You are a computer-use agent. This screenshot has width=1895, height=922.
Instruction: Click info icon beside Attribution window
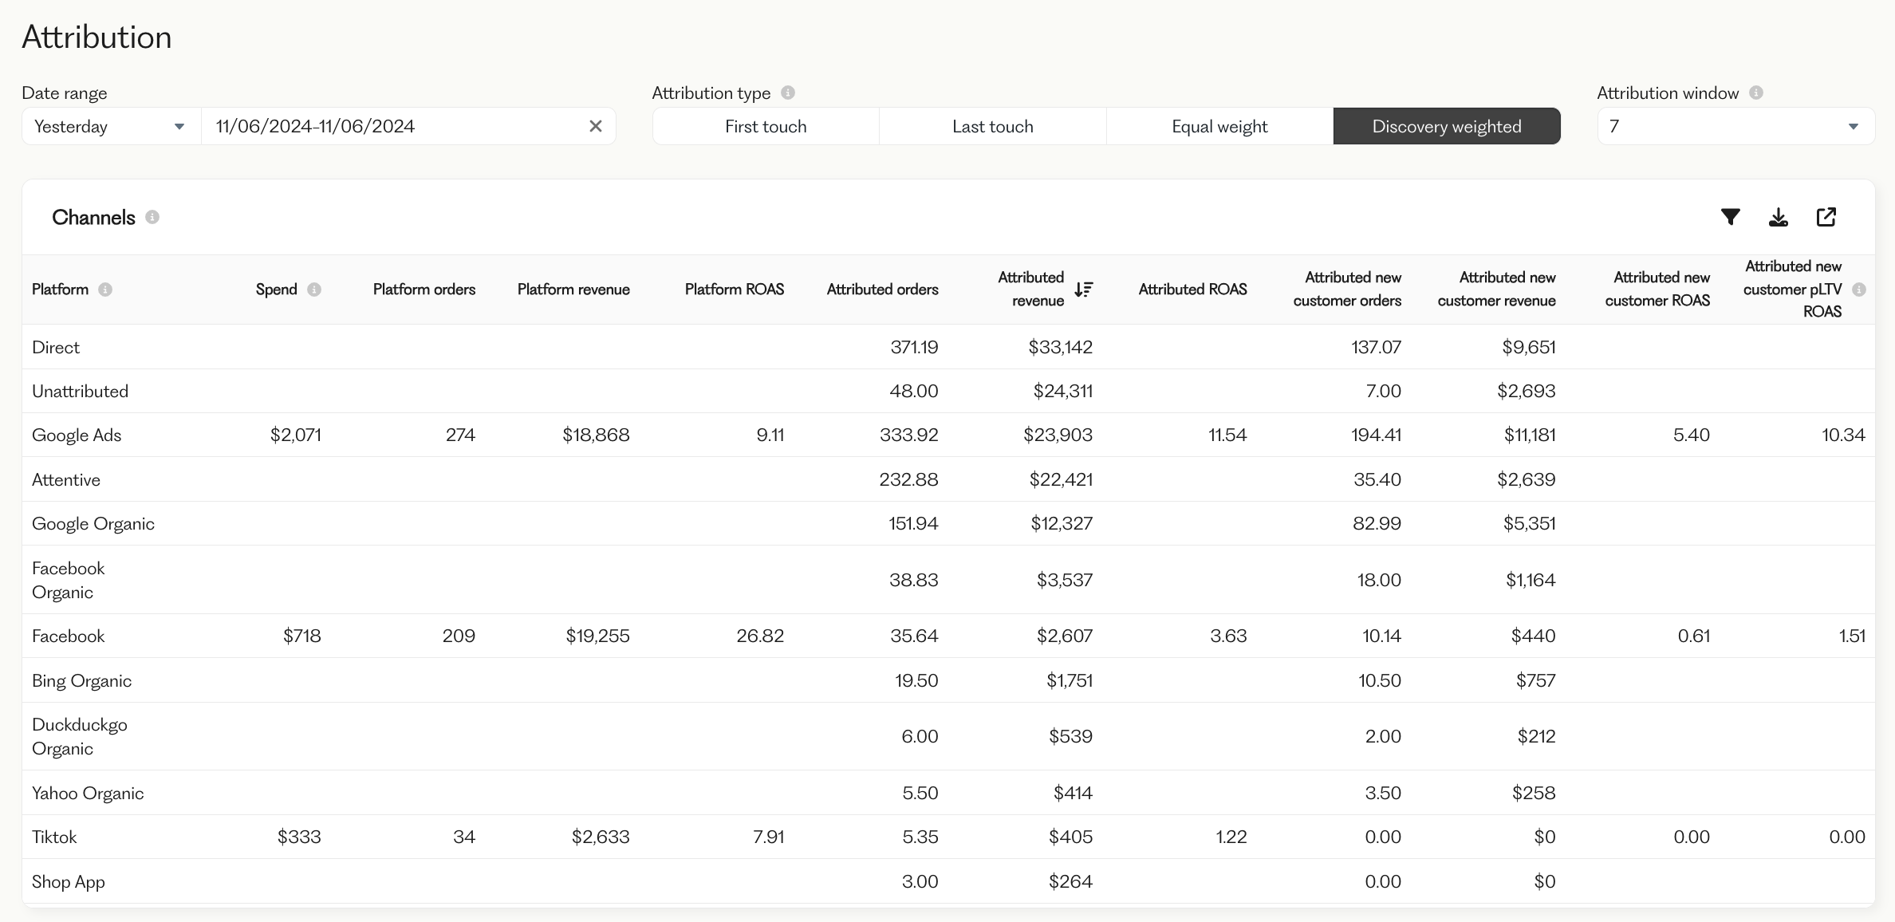point(1756,93)
